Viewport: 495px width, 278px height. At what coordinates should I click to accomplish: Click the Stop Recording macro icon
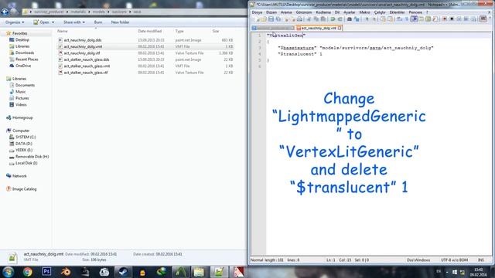452,19
